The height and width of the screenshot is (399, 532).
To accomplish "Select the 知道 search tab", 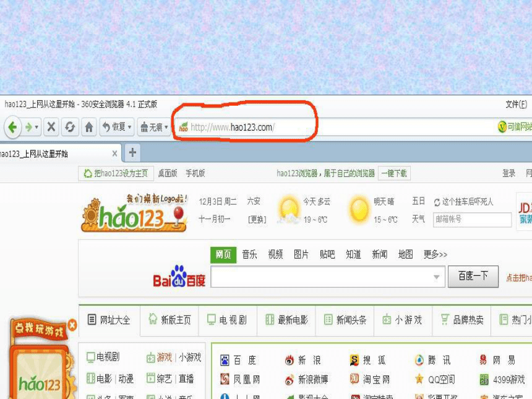I will pos(354,254).
